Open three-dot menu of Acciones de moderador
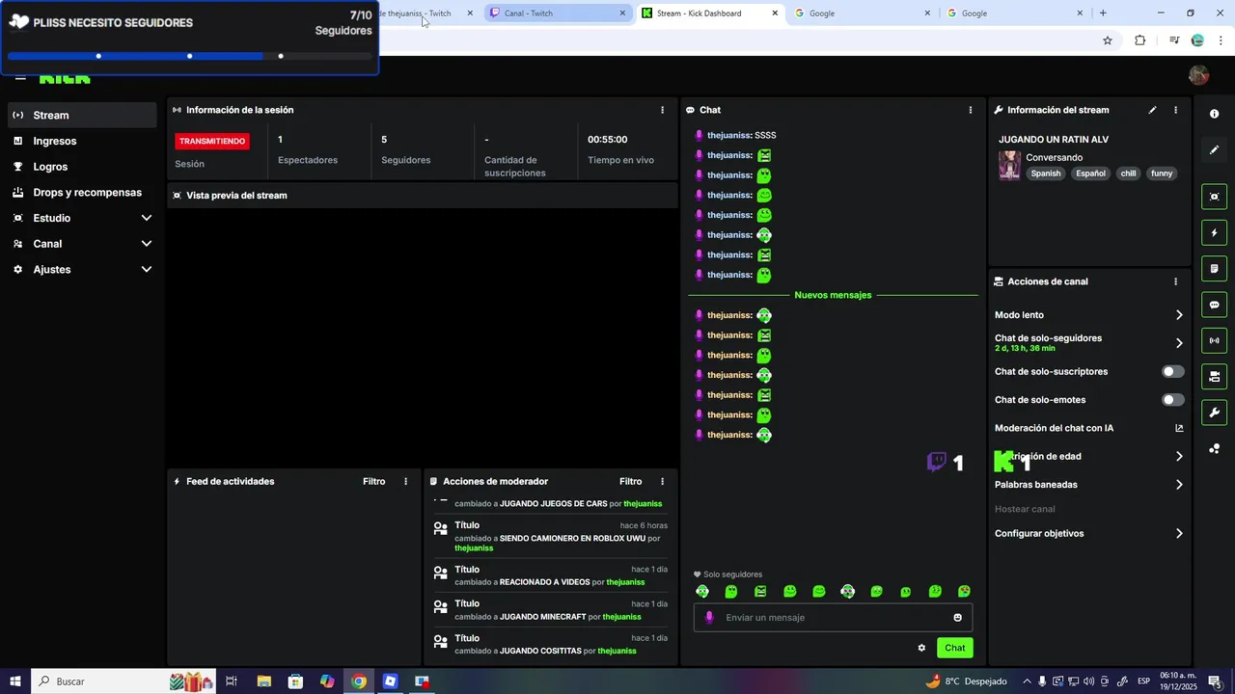The image size is (1235, 694). click(662, 481)
